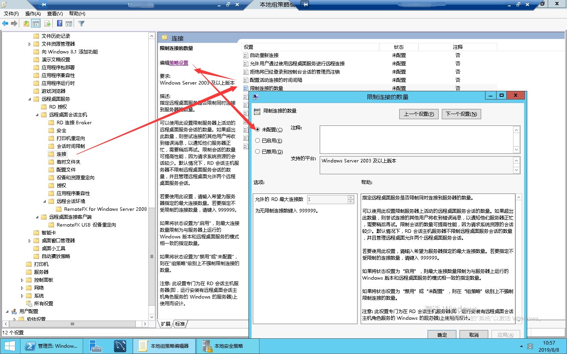
Task: Select the 已禁用 radio button
Action: (258, 151)
